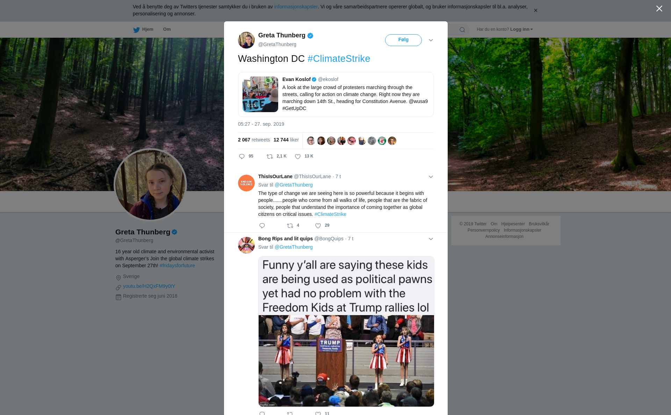
Task: Click the Twitter bird Hjem icon
Action: [x=137, y=30]
